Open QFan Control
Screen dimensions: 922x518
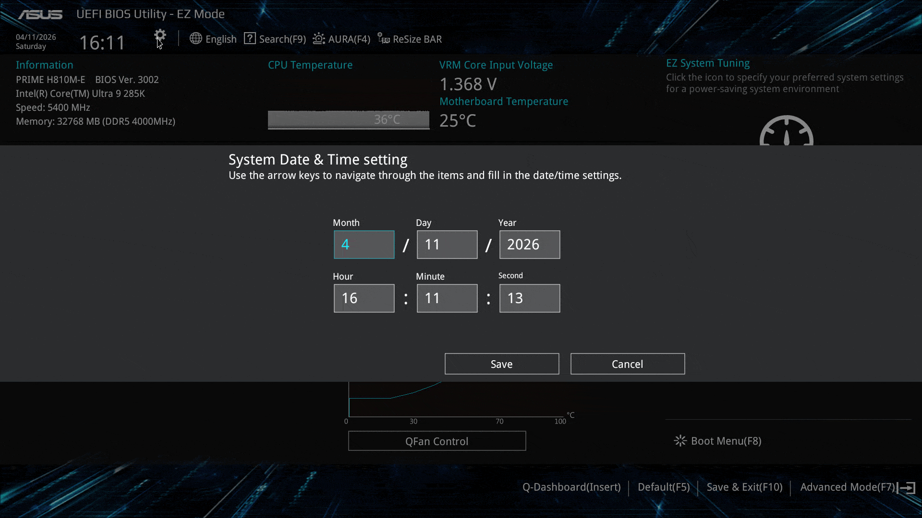[x=437, y=441]
